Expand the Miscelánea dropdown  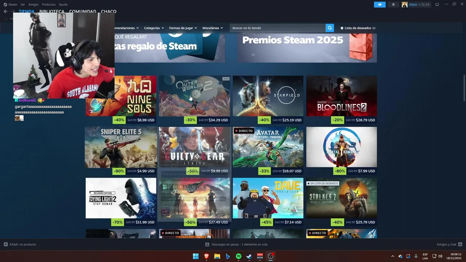213,28
